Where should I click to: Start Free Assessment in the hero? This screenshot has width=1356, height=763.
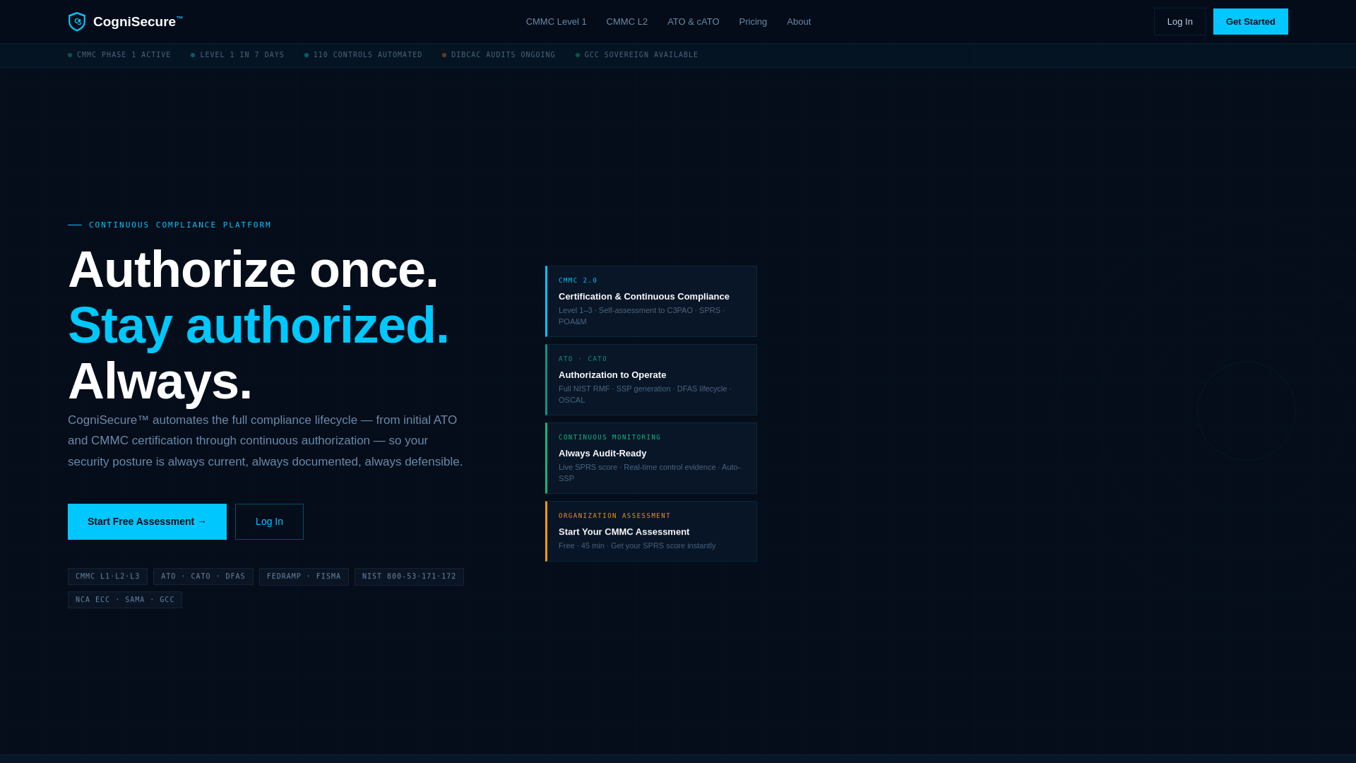147,521
